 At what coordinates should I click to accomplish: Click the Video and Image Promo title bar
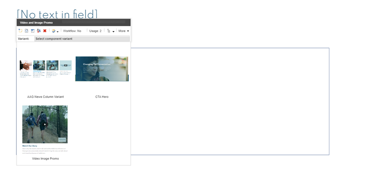click(73, 23)
